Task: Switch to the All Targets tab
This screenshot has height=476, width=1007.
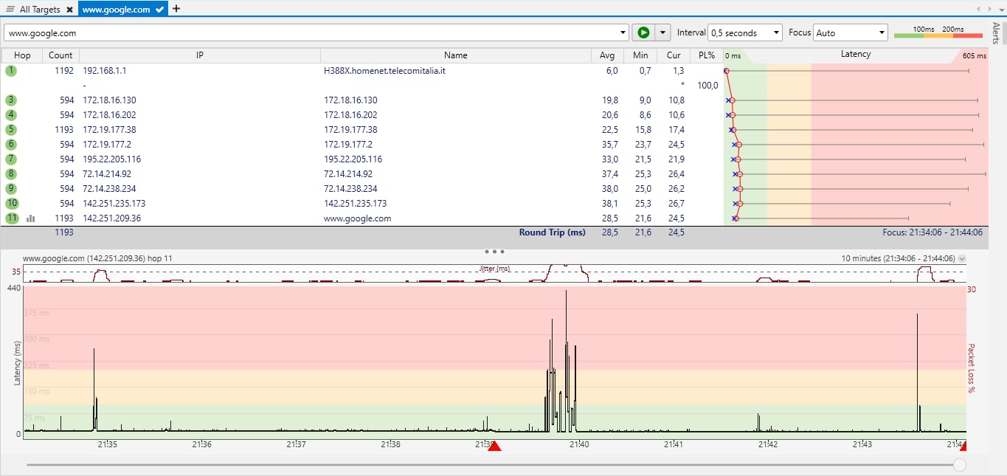Action: click(x=38, y=9)
